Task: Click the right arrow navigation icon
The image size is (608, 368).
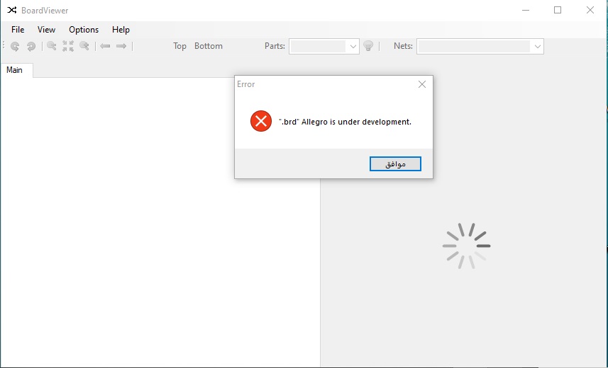Action: tap(121, 46)
